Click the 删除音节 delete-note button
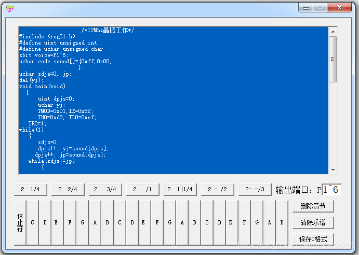This screenshot has height=255, width=359. [313, 206]
